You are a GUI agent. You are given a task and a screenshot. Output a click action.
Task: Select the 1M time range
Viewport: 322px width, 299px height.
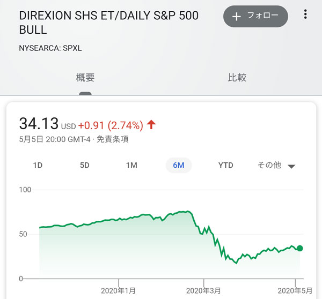click(x=131, y=165)
